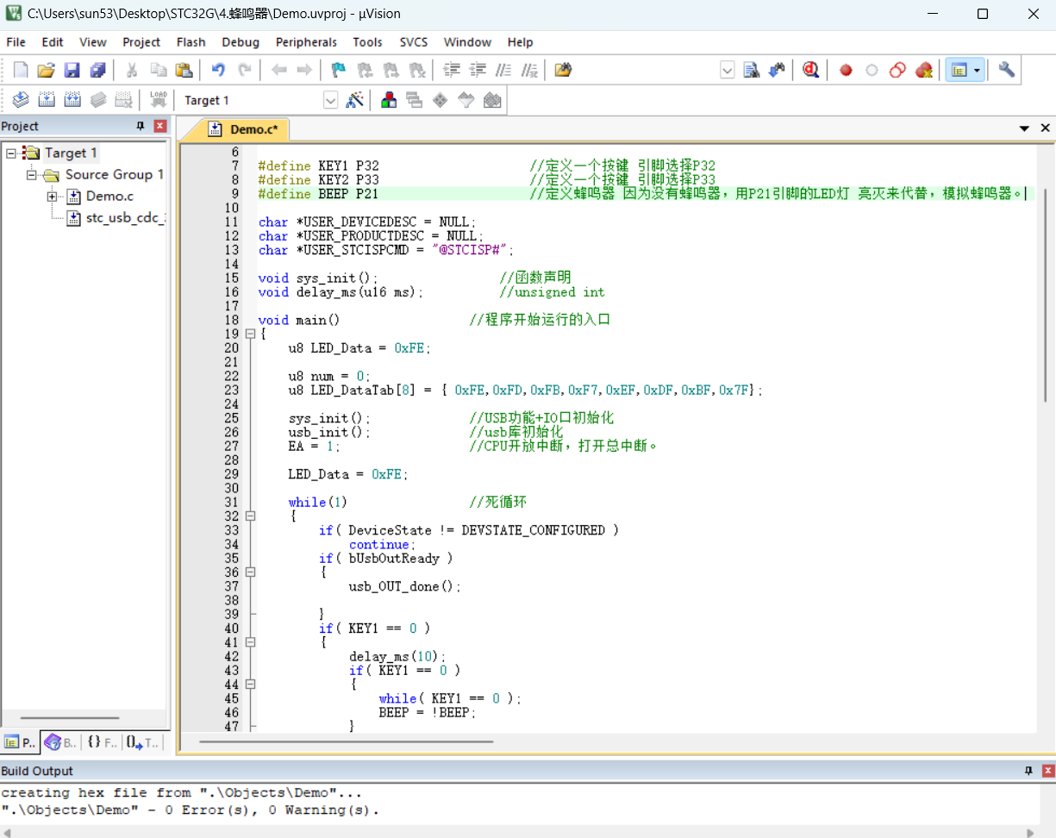Click the Download LOAD icon

pos(159,101)
